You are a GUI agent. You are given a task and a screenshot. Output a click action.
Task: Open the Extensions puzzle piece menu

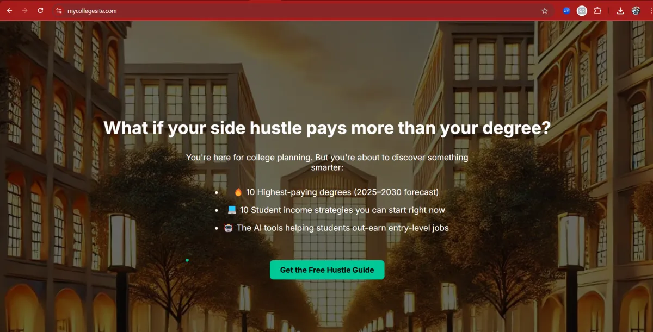[597, 10]
